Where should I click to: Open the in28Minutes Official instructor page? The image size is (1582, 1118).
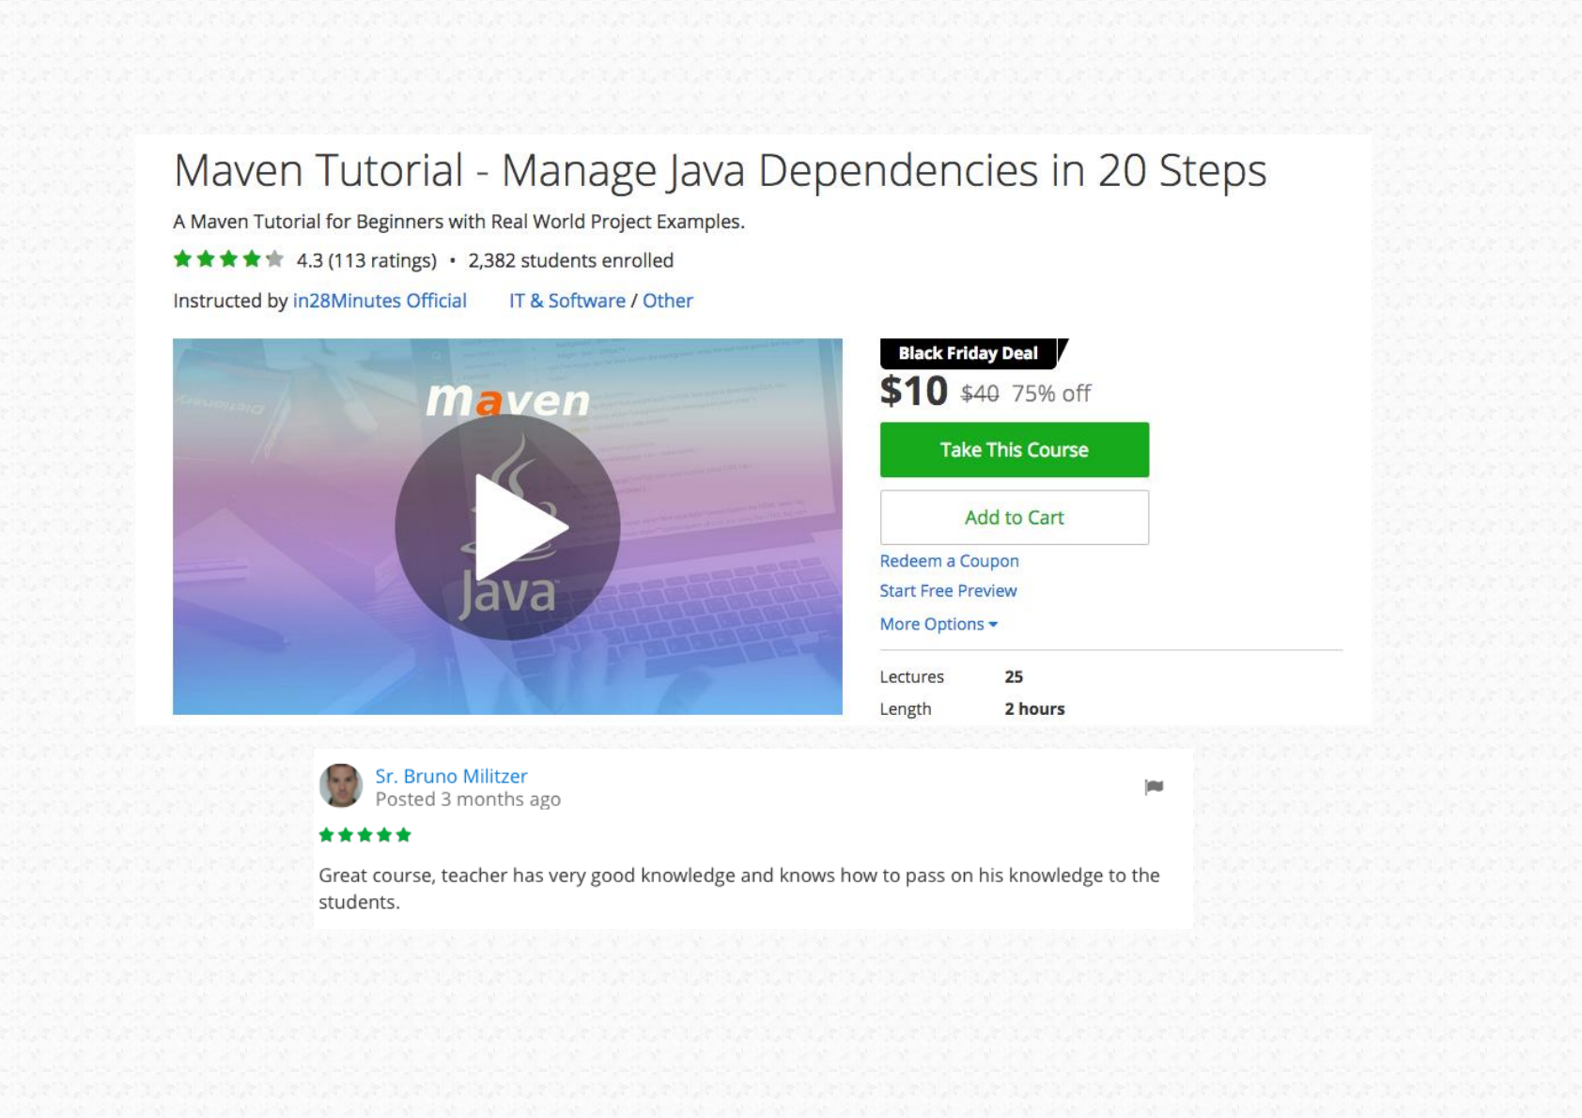[x=380, y=301]
